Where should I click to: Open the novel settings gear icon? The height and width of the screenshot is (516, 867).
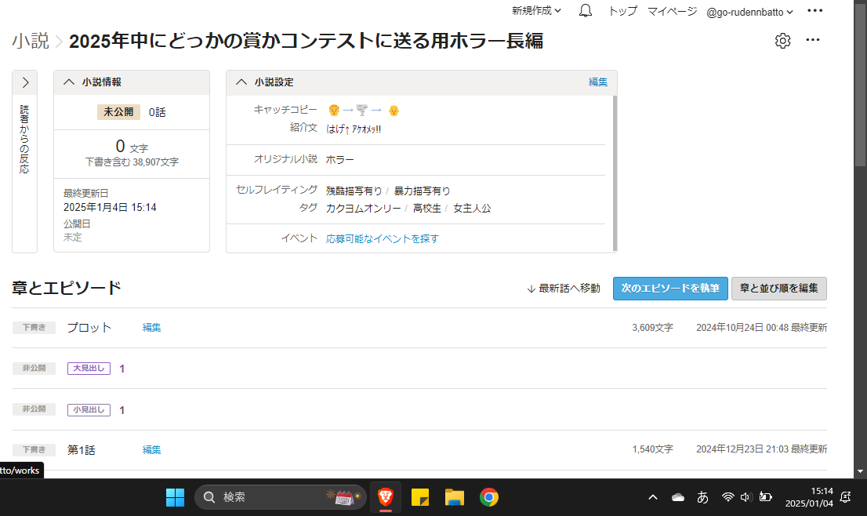click(782, 41)
